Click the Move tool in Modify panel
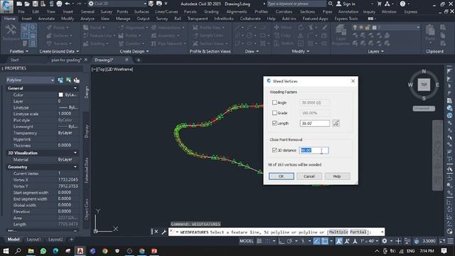Image resolution: width=455 pixels, height=256 pixels. coord(282,27)
